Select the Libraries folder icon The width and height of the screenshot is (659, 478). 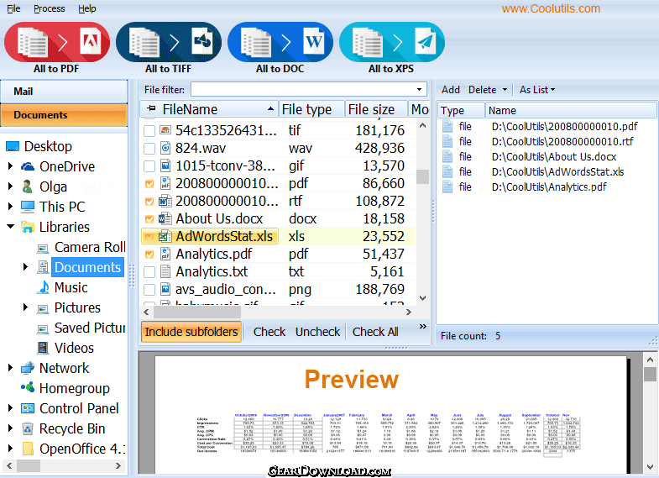click(28, 227)
